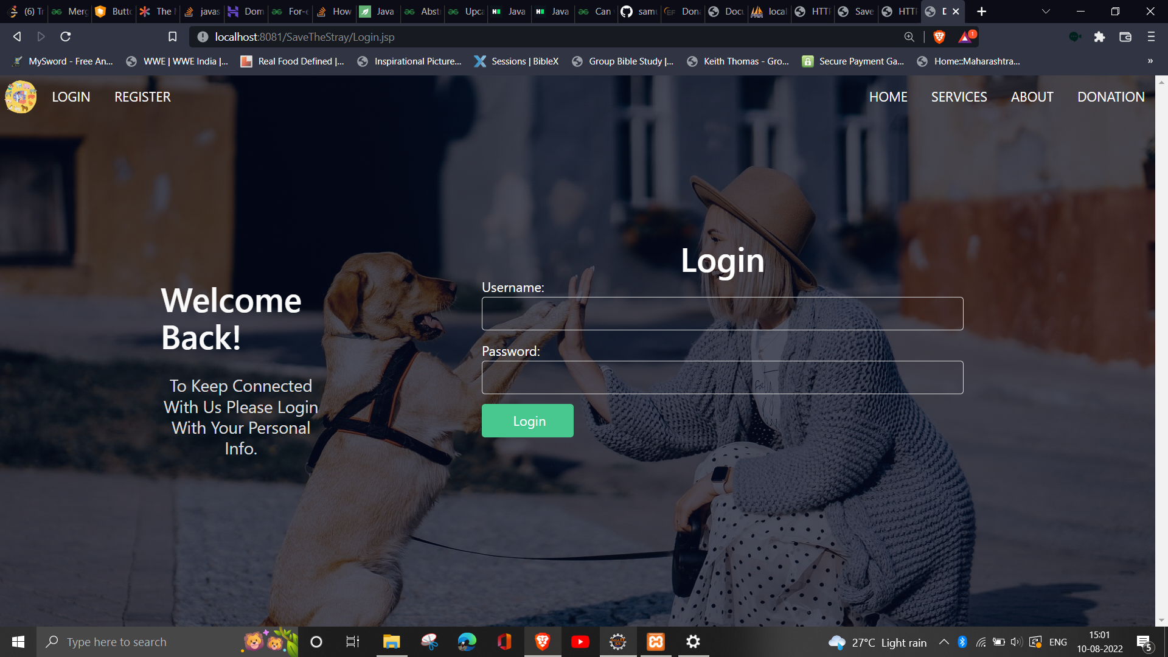Viewport: 1168px width, 657px height.
Task: Open the SERVICES nav menu item
Action: [x=959, y=97]
